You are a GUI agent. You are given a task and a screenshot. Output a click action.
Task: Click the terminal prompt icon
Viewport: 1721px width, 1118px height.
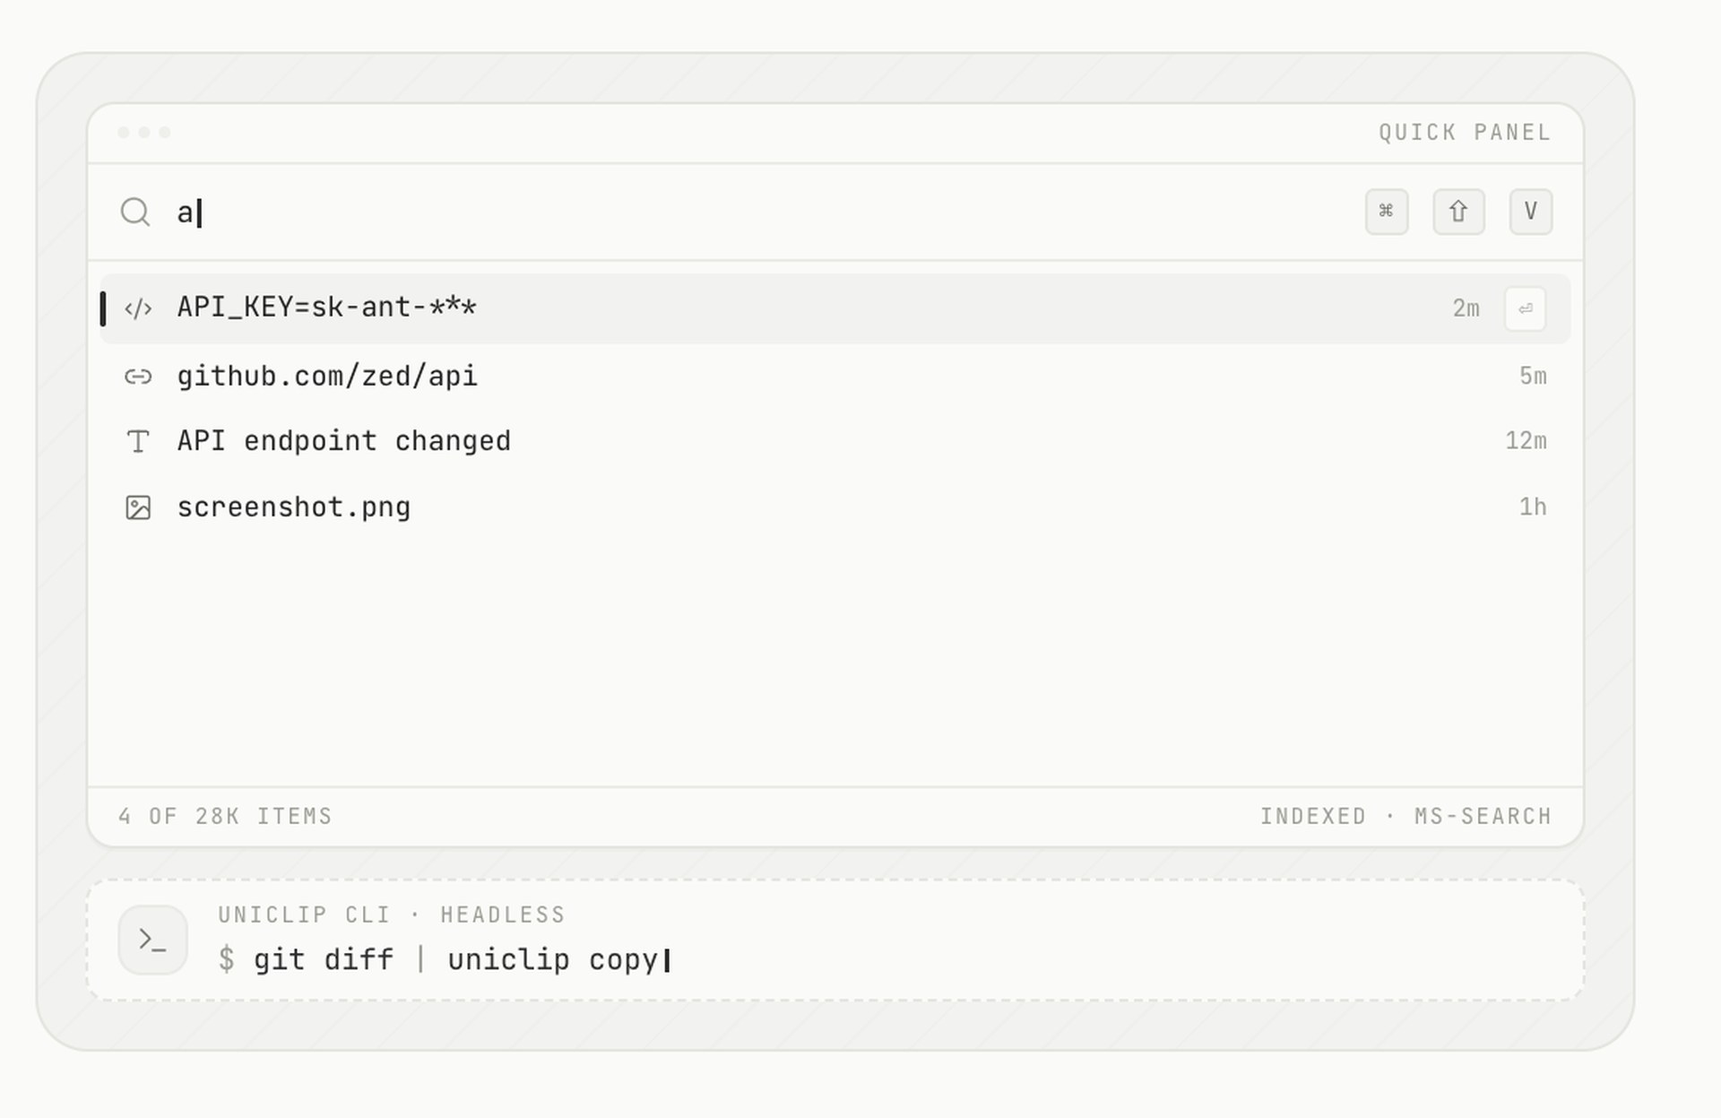click(x=152, y=940)
